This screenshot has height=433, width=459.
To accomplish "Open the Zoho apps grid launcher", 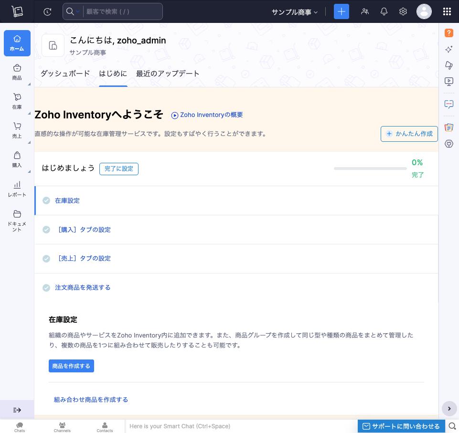I will (x=447, y=11).
